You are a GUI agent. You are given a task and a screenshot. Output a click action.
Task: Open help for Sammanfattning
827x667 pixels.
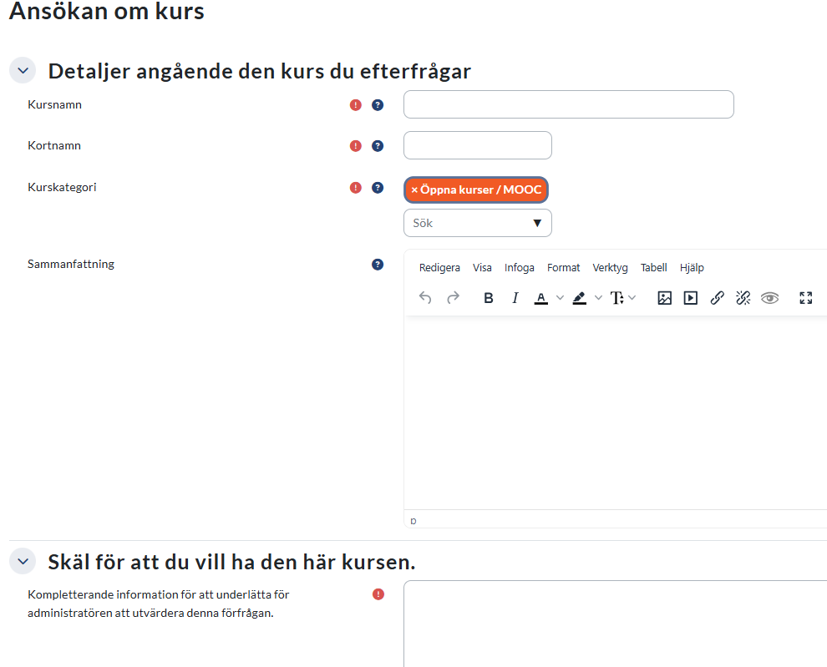(378, 265)
